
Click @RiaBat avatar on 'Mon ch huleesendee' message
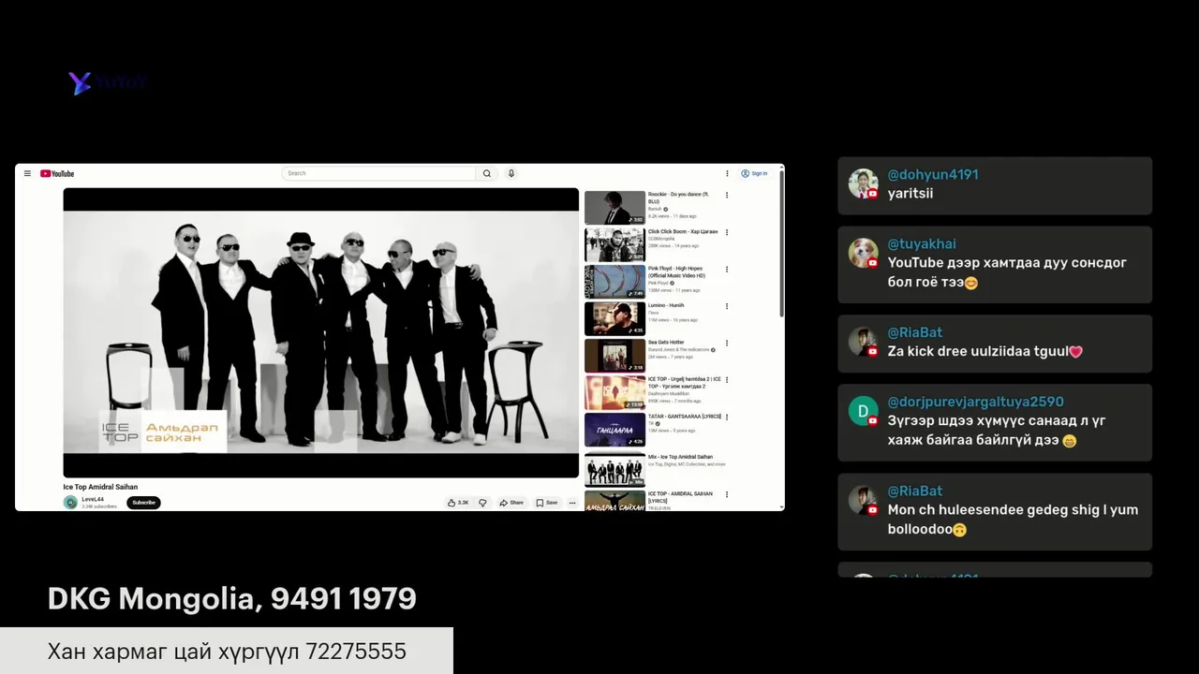[863, 500]
